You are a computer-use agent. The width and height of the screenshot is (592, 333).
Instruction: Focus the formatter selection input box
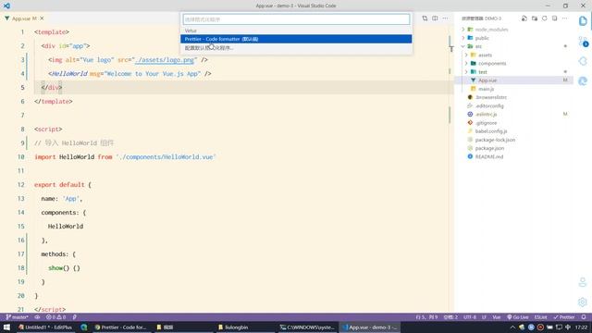pos(296,19)
